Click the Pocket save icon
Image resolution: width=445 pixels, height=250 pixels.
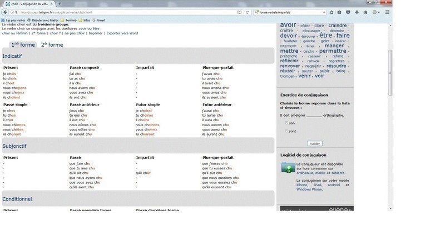click(x=347, y=12)
